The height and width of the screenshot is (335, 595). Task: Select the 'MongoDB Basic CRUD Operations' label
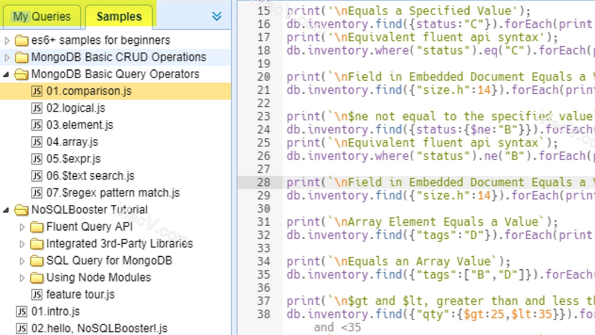coord(119,57)
